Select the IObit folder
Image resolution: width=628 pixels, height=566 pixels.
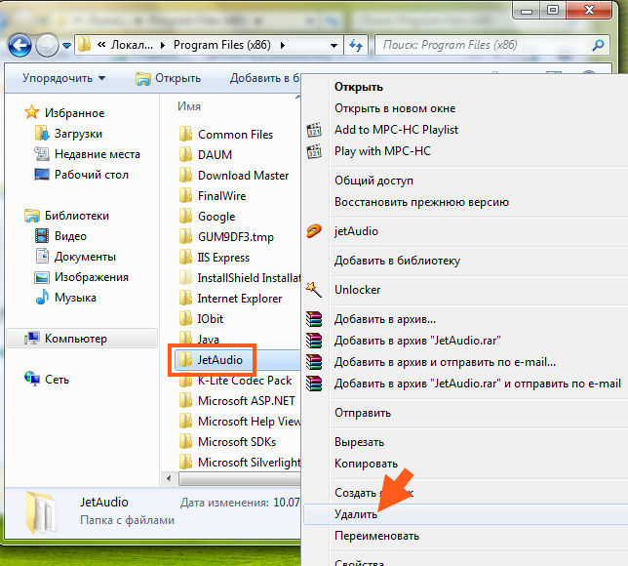click(x=201, y=319)
